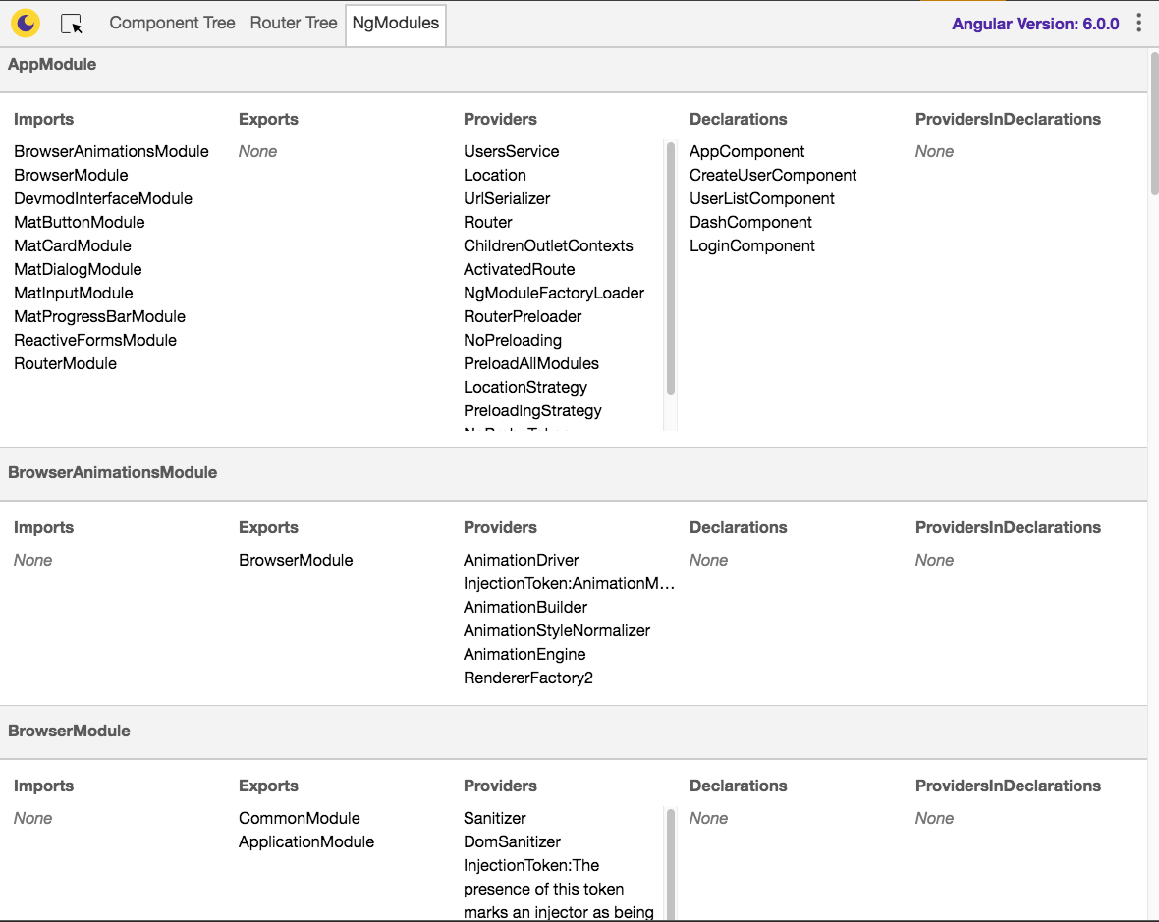Select AnimationEngine under BrowserAnimationsModule providers
The height and width of the screenshot is (922, 1159).
point(524,654)
